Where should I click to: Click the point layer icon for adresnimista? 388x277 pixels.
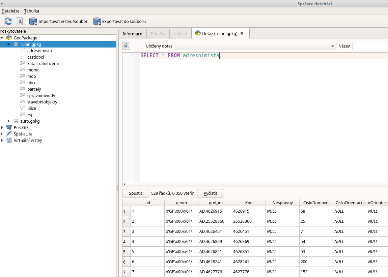pos(23,51)
